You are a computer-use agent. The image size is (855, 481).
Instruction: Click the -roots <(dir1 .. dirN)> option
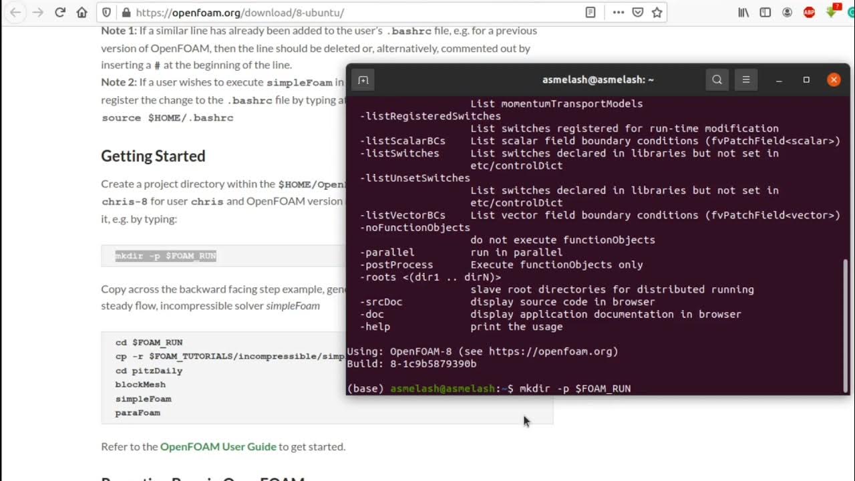pos(430,277)
